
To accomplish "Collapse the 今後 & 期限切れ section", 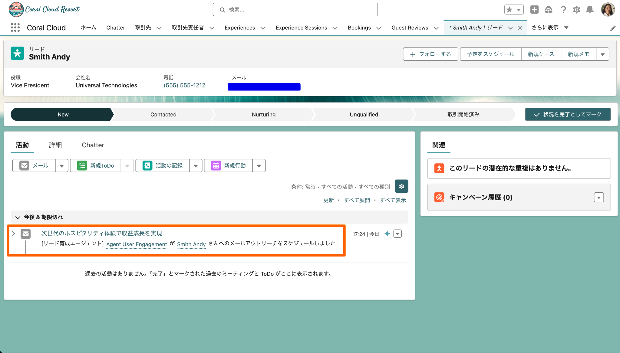I will (x=18, y=217).
